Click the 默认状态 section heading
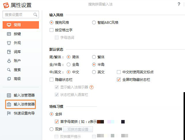 [56, 49]
